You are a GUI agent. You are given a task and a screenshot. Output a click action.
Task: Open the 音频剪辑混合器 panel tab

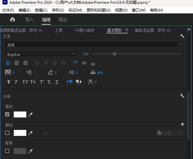coord(21,30)
